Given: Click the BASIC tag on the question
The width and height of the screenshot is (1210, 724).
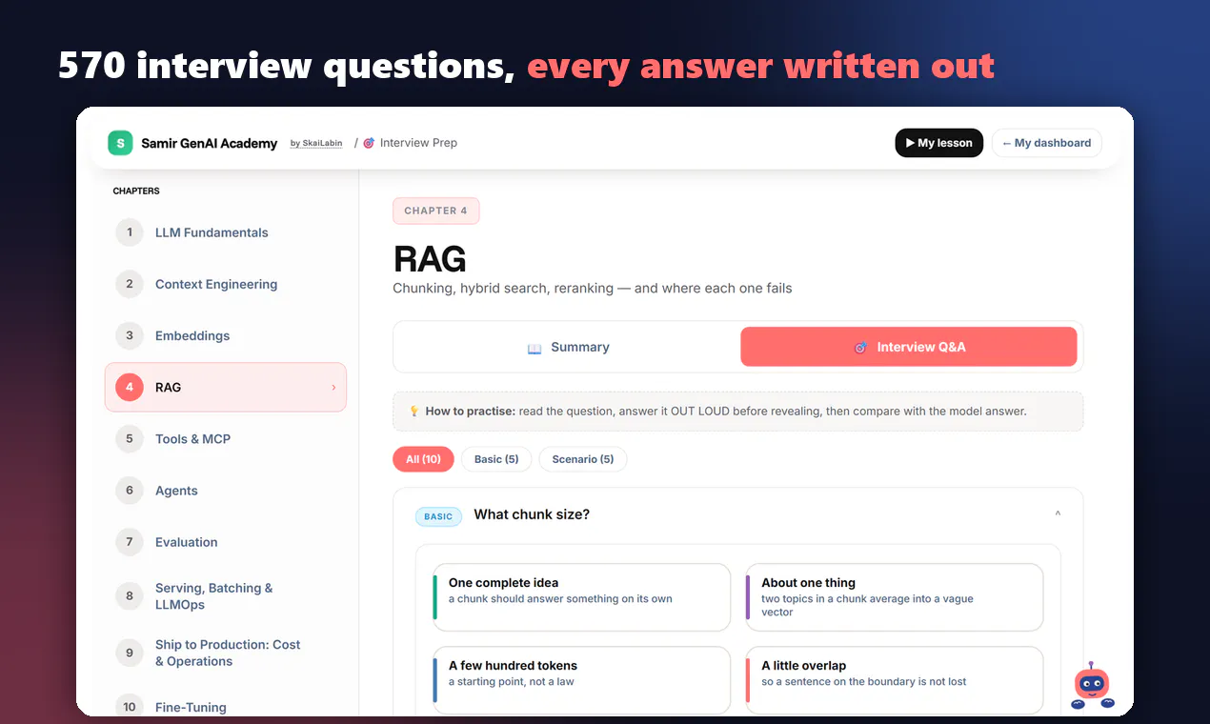Looking at the screenshot, I should (438, 516).
